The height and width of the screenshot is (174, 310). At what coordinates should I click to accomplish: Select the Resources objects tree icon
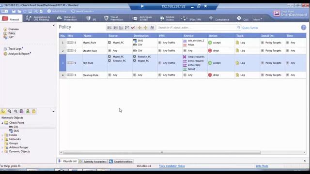(15, 111)
